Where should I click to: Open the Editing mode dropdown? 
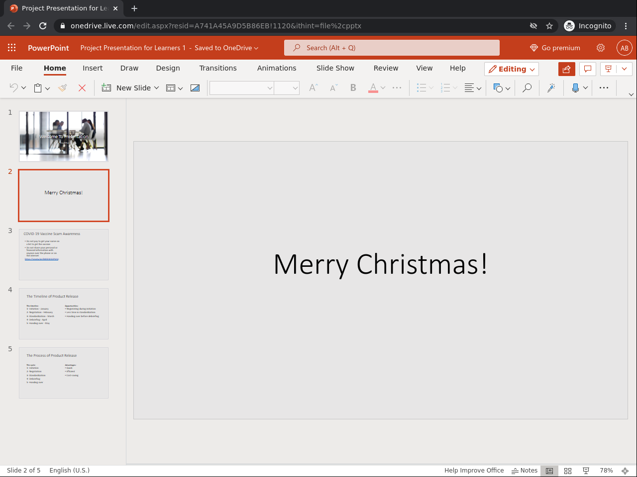click(x=512, y=69)
